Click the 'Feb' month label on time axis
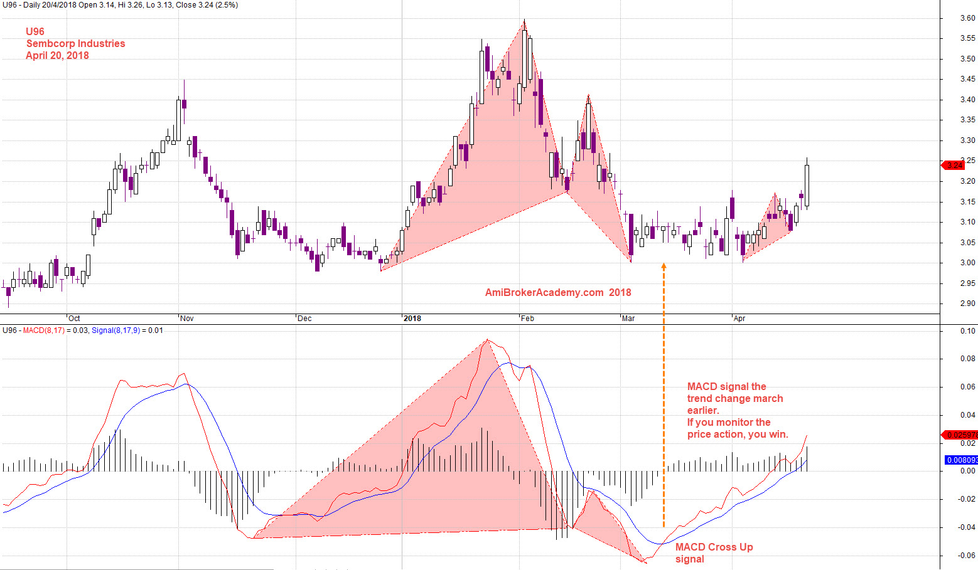The height and width of the screenshot is (570, 978). 527,319
